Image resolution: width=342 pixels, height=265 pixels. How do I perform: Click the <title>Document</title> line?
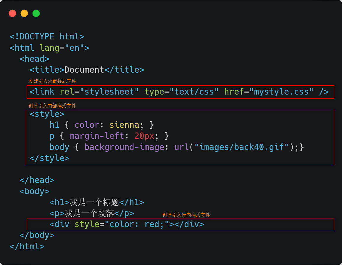tap(87, 70)
